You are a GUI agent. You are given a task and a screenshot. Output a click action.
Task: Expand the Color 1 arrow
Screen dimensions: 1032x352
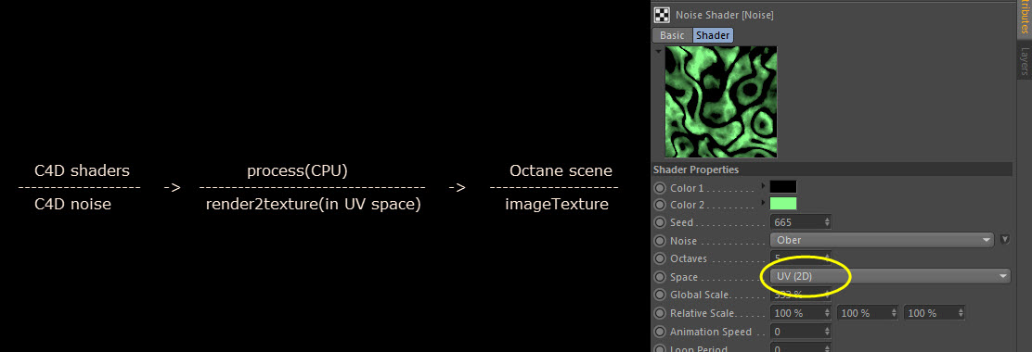pos(764,186)
